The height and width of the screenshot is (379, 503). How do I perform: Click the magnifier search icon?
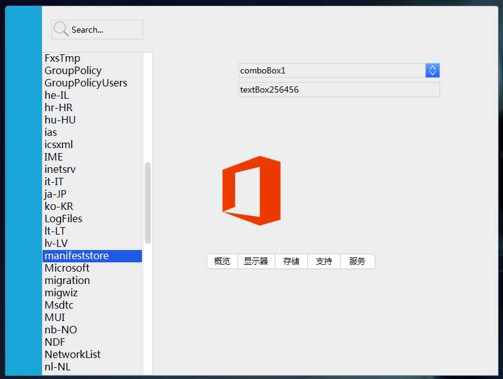coord(60,29)
